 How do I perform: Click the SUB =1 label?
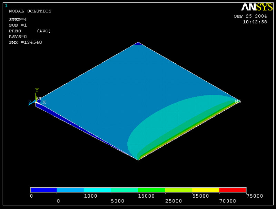18,25
